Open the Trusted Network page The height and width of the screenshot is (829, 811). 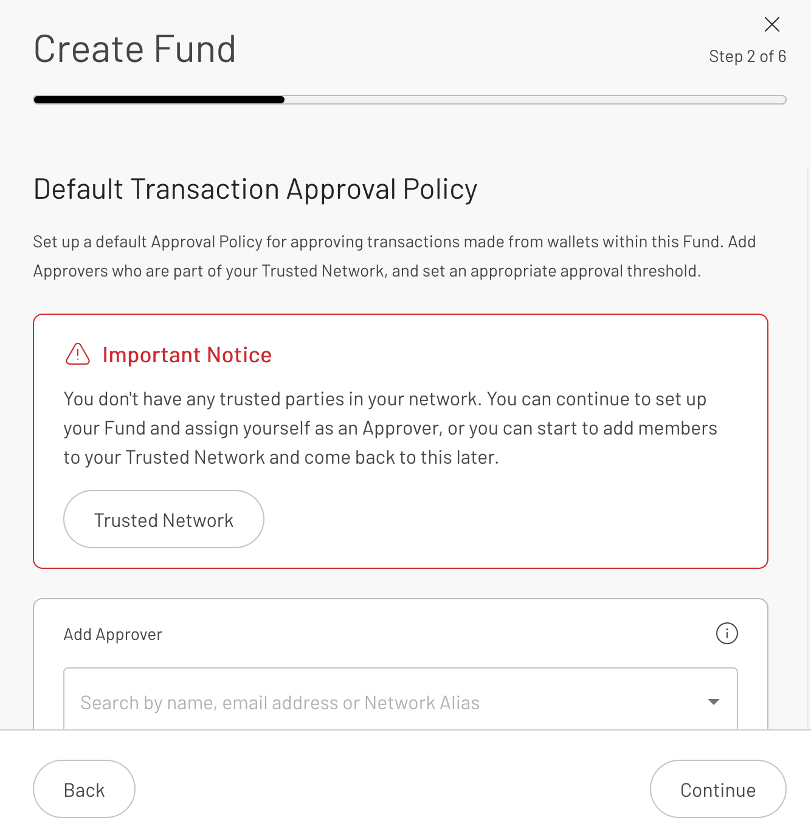click(163, 519)
